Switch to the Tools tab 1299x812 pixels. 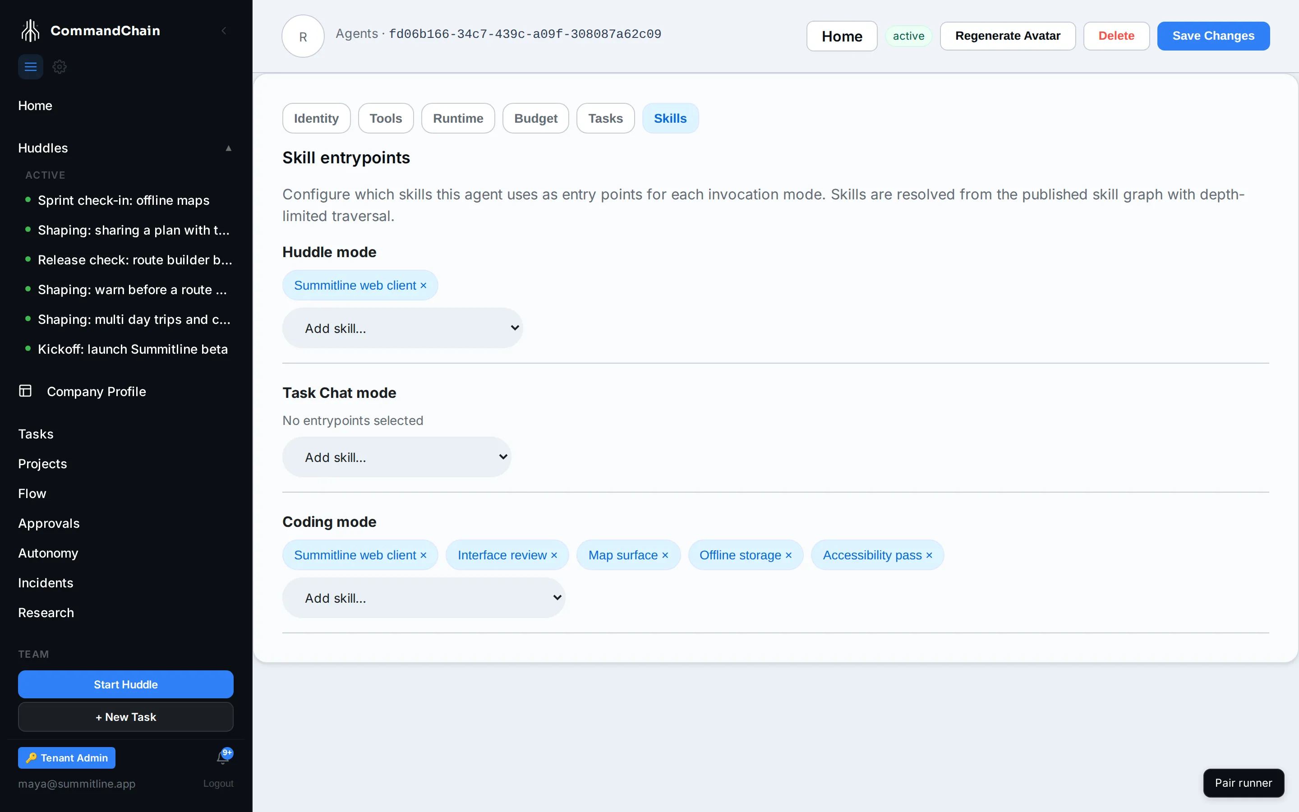point(385,118)
